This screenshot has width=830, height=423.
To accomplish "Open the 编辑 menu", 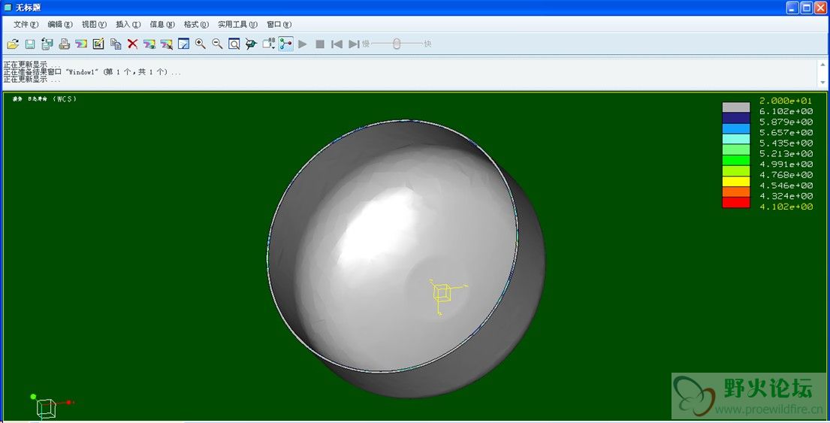I will click(x=60, y=24).
